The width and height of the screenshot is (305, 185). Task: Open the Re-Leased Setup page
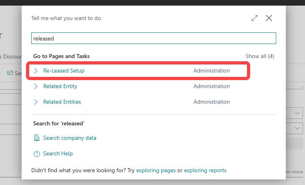point(64,71)
